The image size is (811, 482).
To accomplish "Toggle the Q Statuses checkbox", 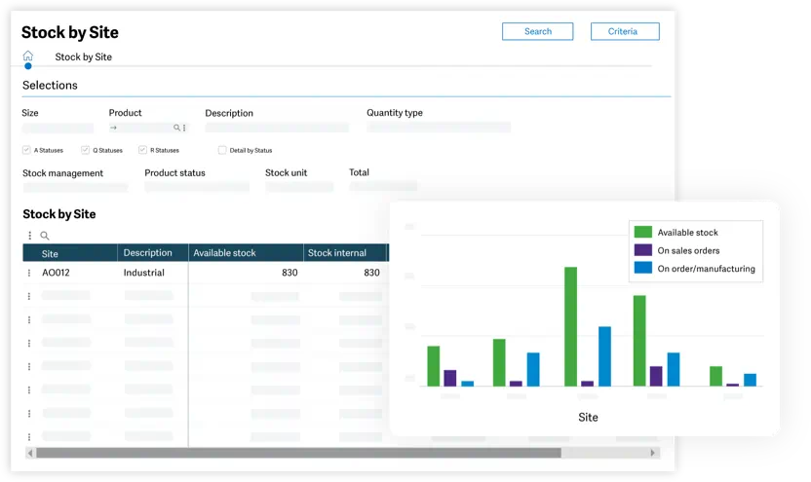I will point(85,150).
